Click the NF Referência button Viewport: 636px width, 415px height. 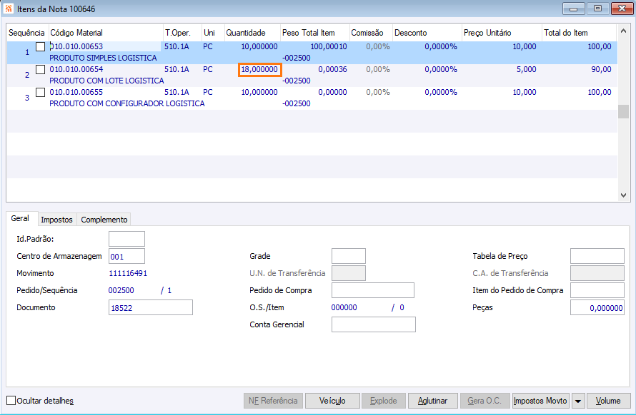273,401
